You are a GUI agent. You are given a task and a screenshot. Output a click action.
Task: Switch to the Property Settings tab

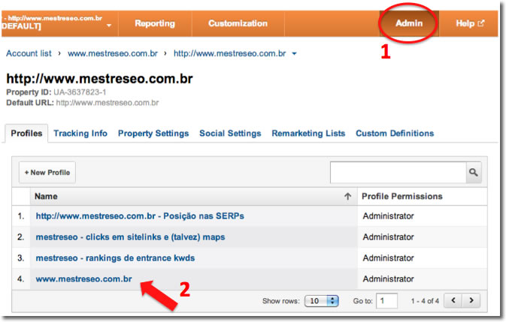click(153, 134)
